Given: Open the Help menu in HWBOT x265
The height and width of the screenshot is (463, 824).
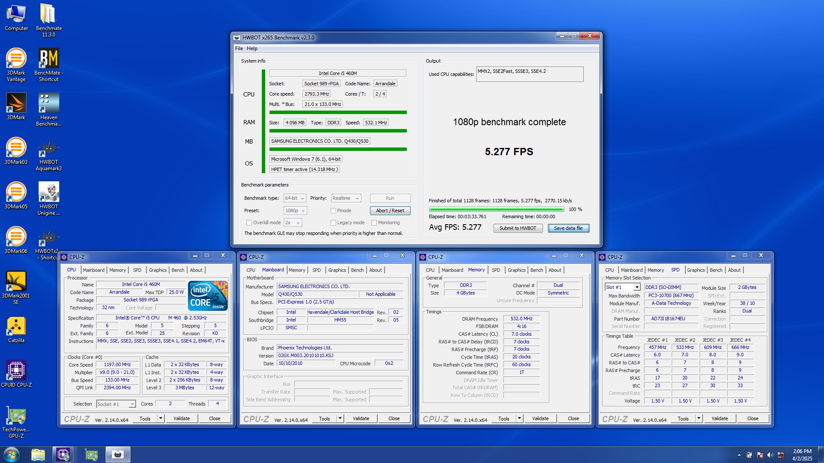Looking at the screenshot, I should [252, 48].
